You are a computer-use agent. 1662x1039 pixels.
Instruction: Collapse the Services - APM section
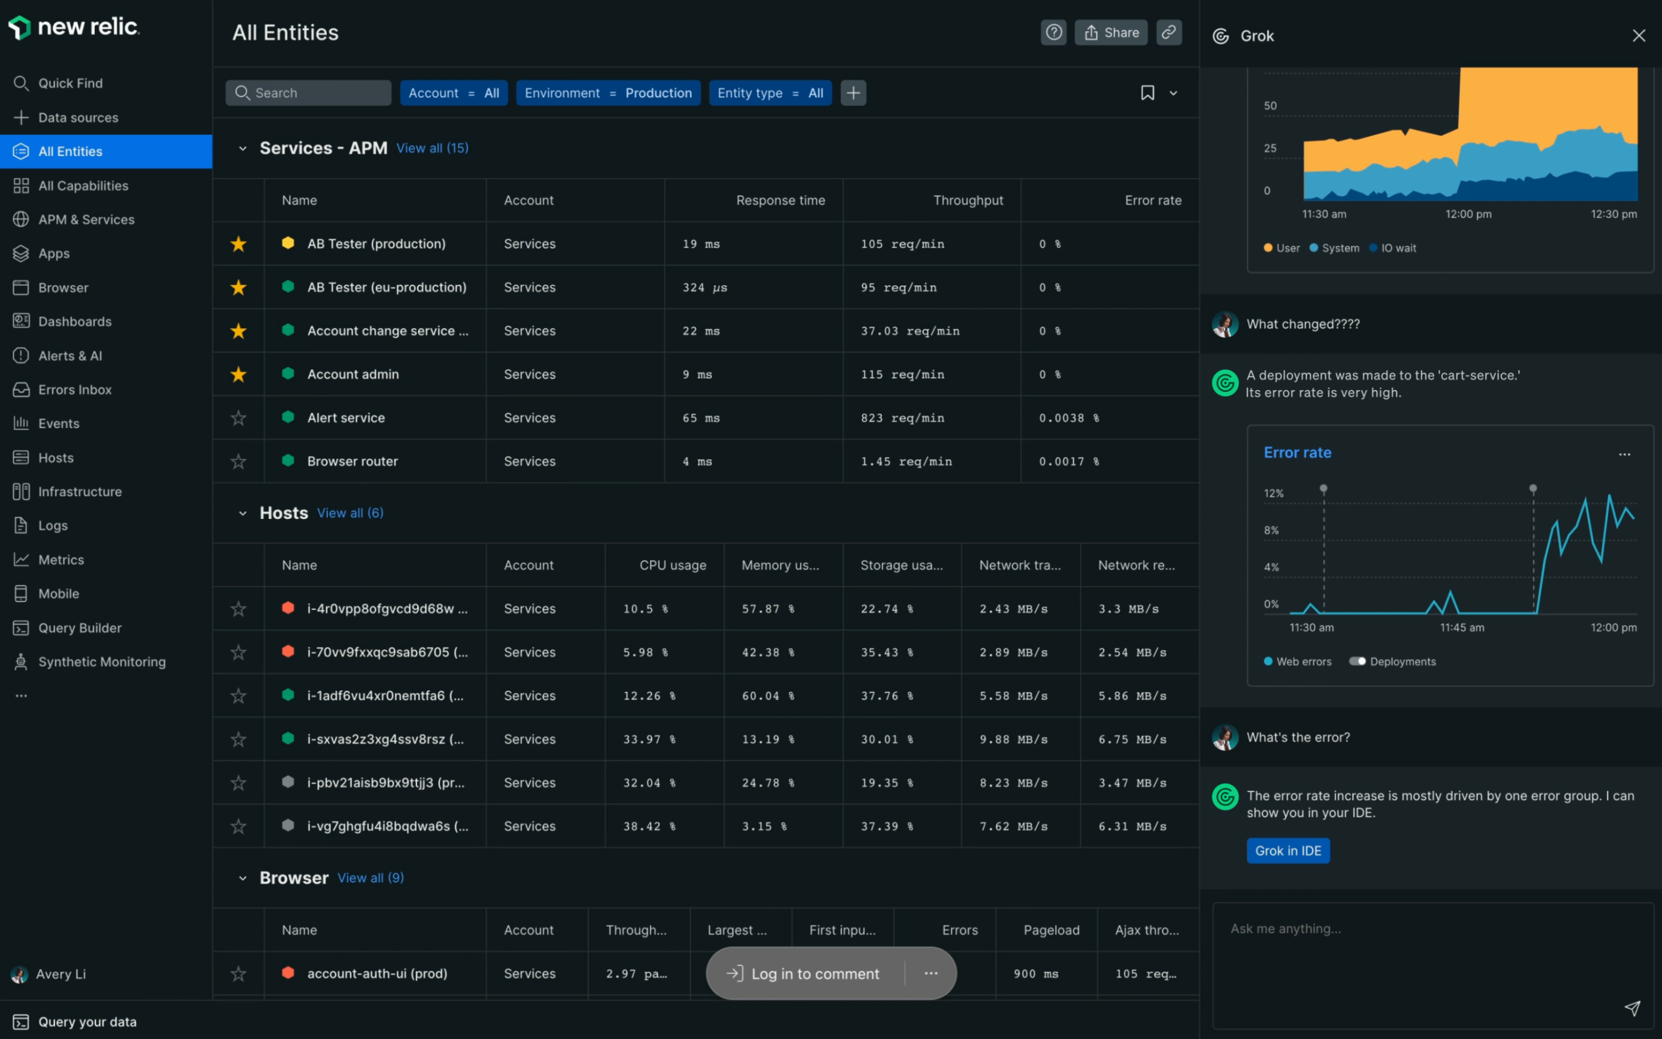click(242, 148)
